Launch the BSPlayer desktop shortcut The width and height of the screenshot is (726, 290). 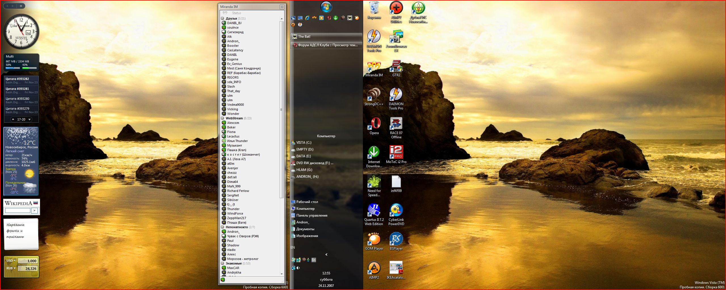point(396,239)
